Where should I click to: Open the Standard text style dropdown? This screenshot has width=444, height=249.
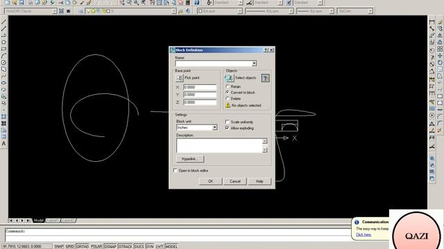[241, 3]
